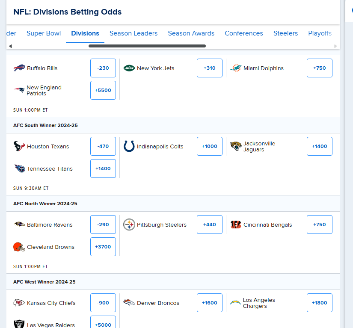Pick Tennessee Titans +1400 odds
Viewport: 353px width, 328px height.
[x=103, y=168]
